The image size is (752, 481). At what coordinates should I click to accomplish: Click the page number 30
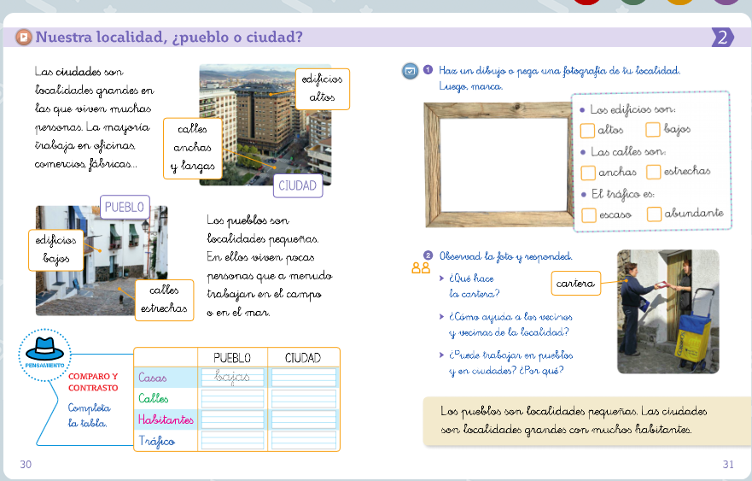[x=26, y=464]
